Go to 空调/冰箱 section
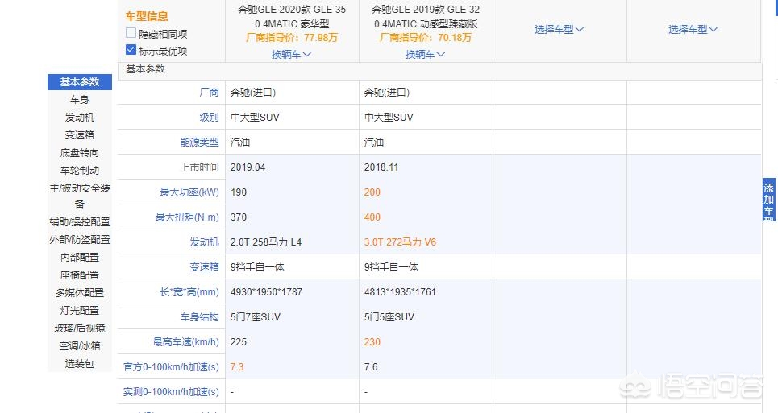Image resolution: width=778 pixels, height=413 pixels. pyautogui.click(x=80, y=345)
